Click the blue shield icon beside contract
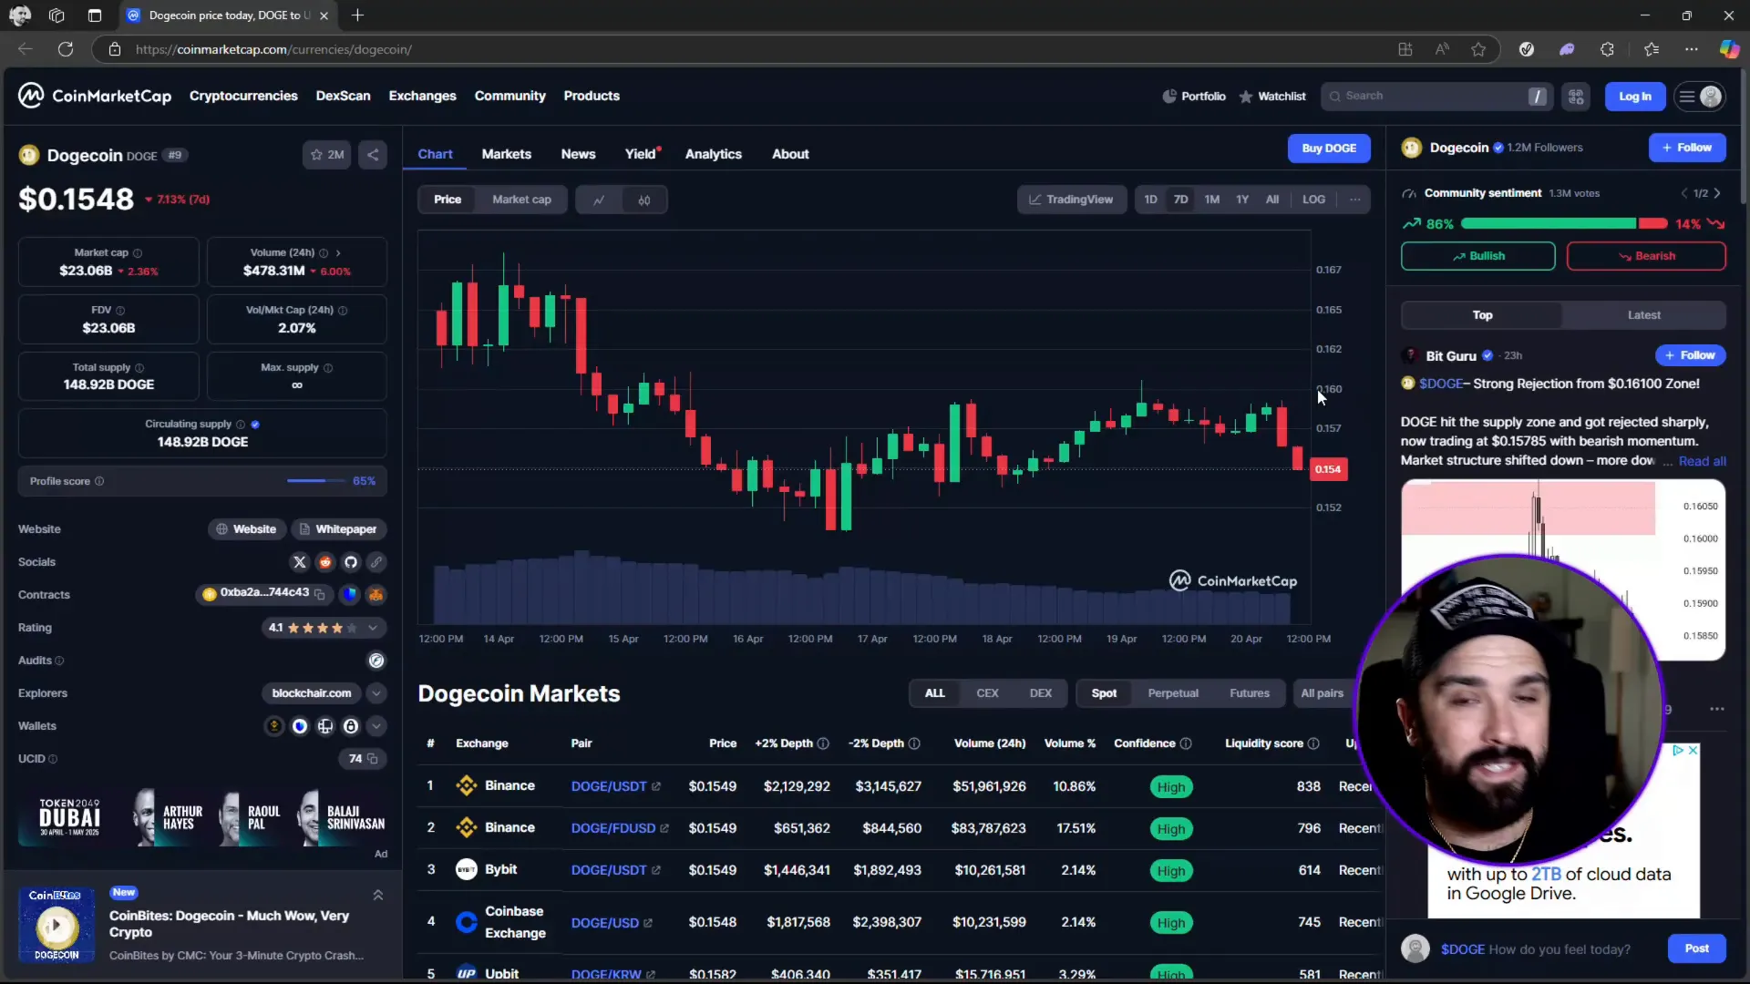 (x=350, y=595)
